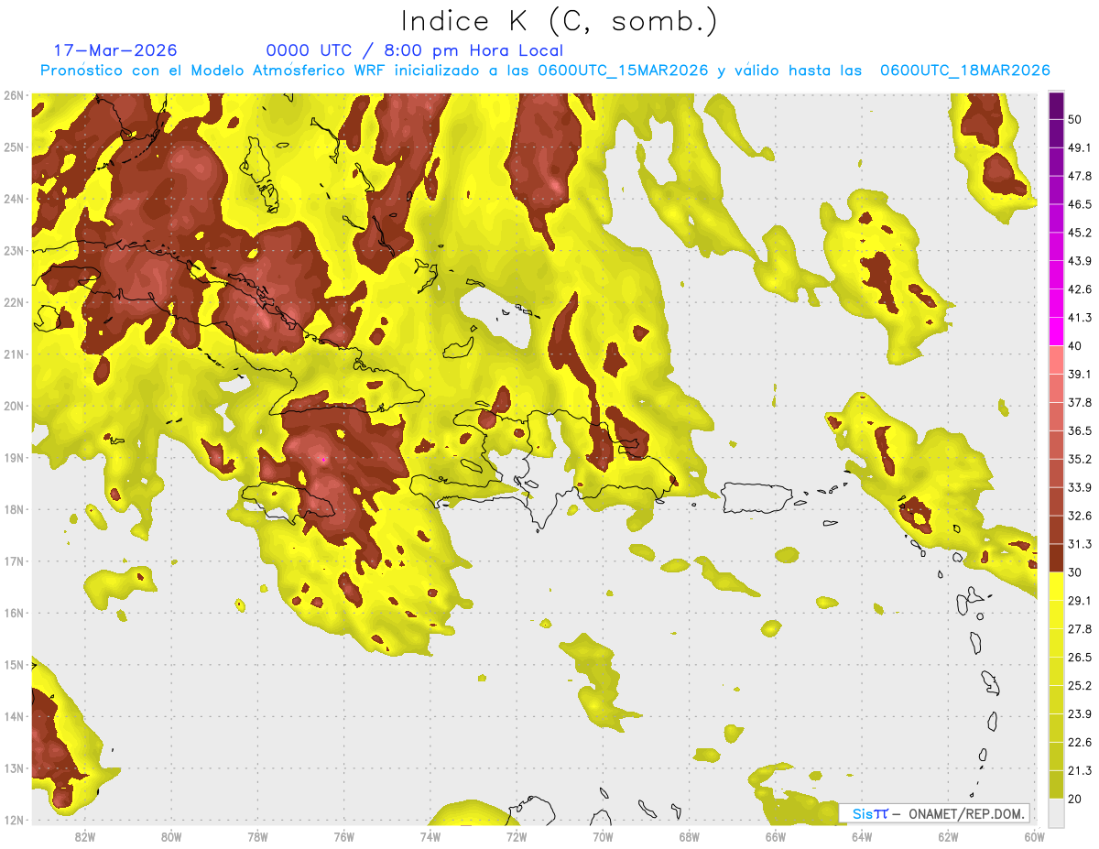Click the colorbar value label "46.5"

[x=1079, y=205]
